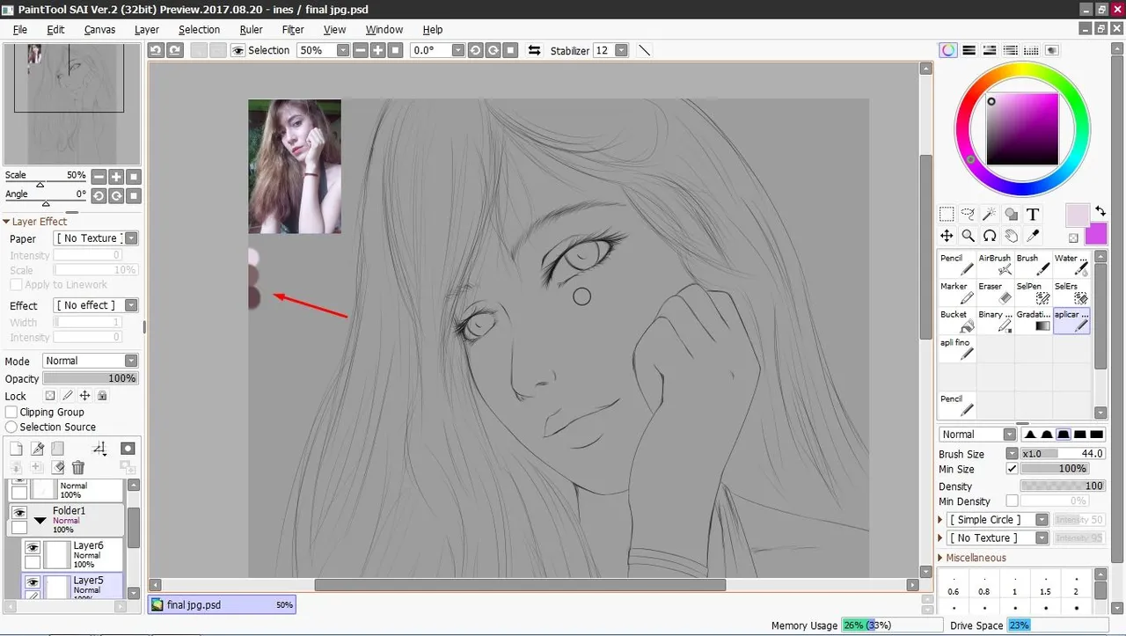Create a new linework layer
The image size is (1126, 636).
tap(37, 449)
